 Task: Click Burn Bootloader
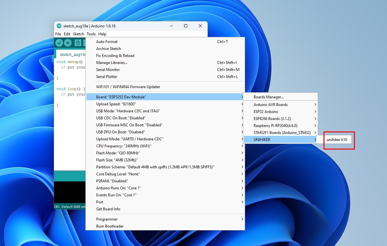110,226
